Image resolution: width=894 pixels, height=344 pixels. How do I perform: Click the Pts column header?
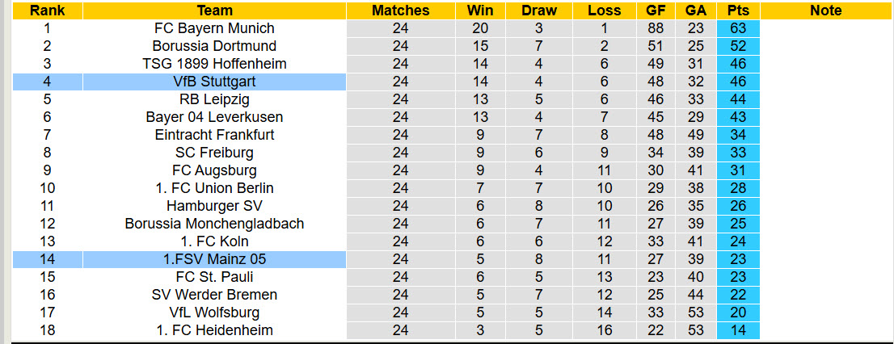coord(737,10)
